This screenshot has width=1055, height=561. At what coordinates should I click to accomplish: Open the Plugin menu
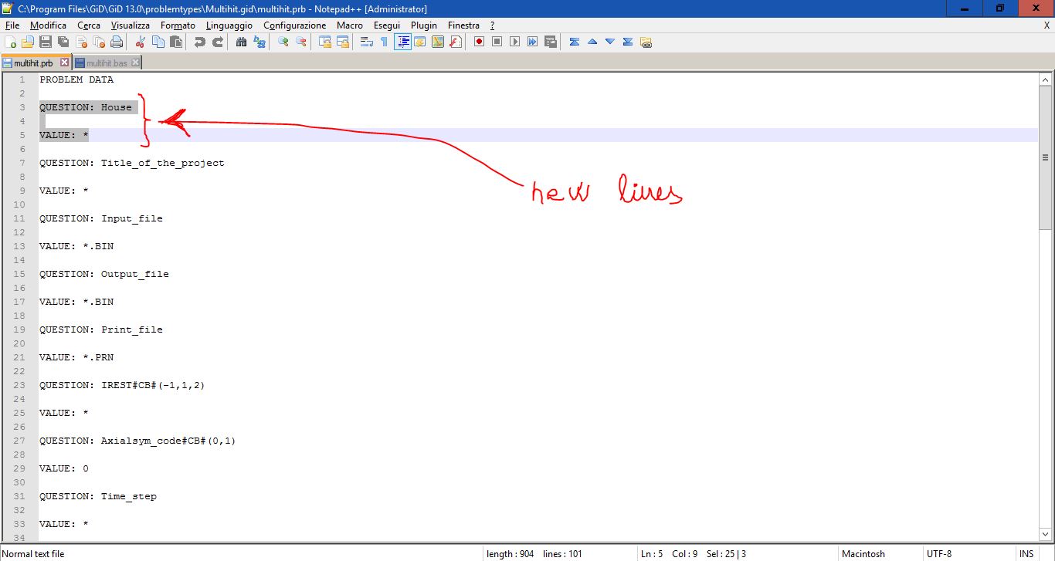(x=423, y=25)
